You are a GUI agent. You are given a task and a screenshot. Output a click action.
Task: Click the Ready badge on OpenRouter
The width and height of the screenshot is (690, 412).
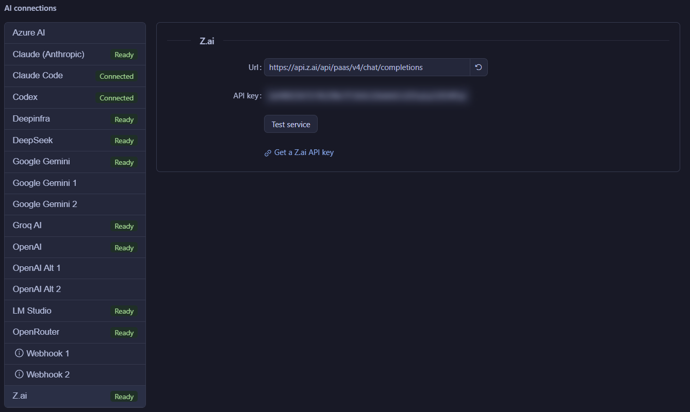(x=124, y=333)
